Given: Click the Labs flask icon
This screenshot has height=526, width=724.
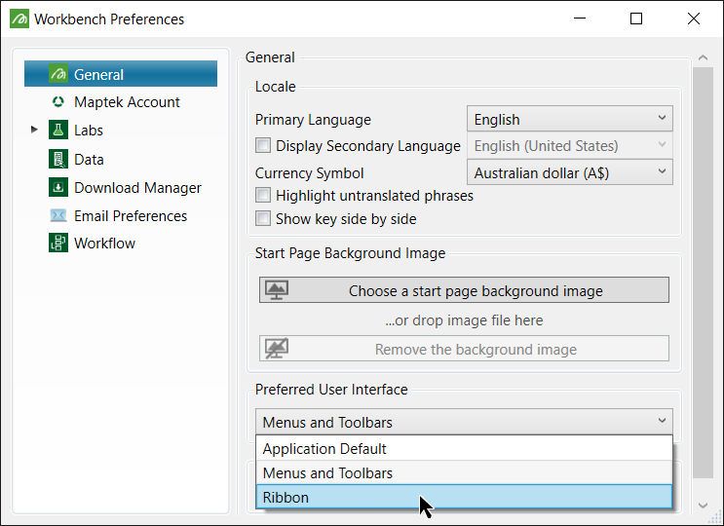Looking at the screenshot, I should 57,131.
